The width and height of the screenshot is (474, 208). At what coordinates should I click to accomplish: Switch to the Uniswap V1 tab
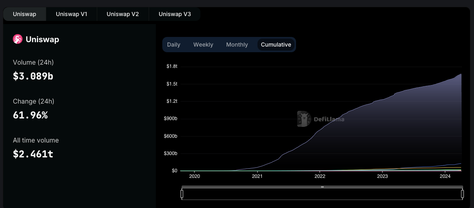(x=72, y=14)
